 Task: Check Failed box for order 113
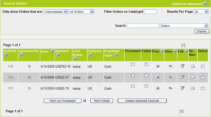tap(146, 64)
